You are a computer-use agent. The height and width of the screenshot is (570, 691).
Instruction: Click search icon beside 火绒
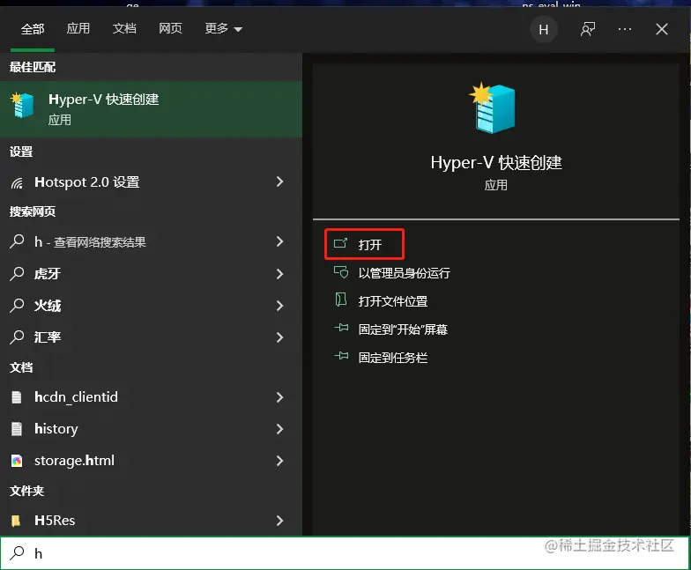17,305
